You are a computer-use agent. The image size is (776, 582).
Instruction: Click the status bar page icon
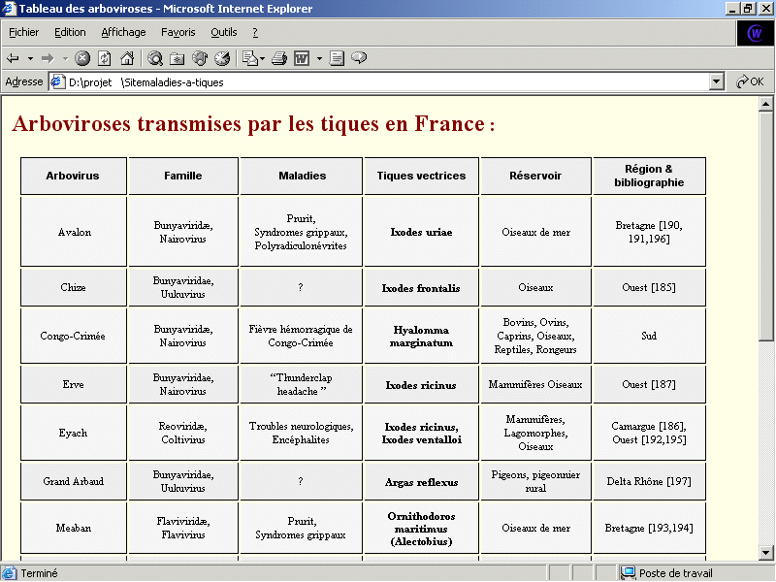pos(10,573)
